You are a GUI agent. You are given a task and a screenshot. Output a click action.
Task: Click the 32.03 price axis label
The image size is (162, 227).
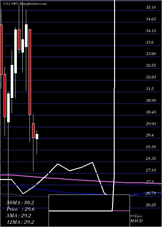pos(151,77)
